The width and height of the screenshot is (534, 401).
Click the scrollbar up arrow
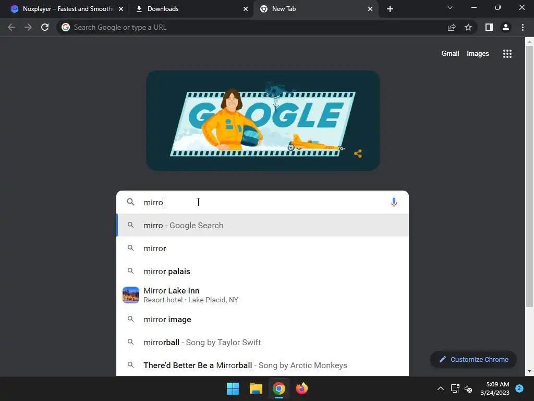(x=529, y=42)
